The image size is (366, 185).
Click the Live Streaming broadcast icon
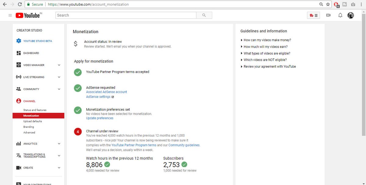(x=19, y=77)
